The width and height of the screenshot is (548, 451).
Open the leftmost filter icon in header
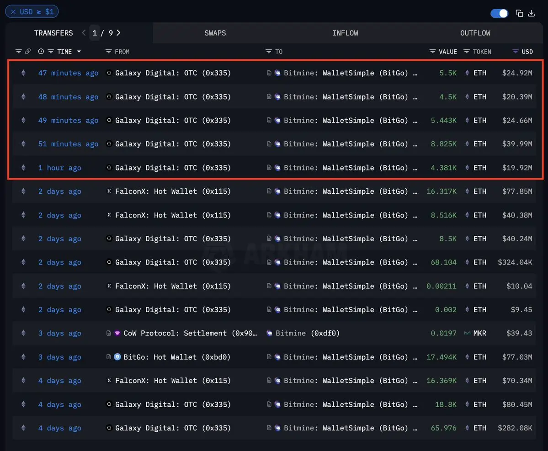[19, 51]
